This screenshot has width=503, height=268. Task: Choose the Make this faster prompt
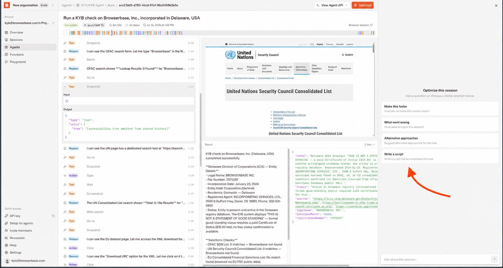coord(440,109)
